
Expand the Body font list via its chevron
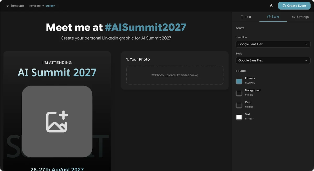[x=306, y=60]
